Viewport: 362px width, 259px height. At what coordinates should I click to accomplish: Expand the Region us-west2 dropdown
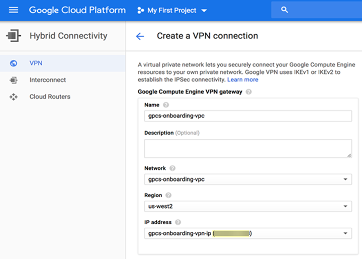click(x=345, y=206)
